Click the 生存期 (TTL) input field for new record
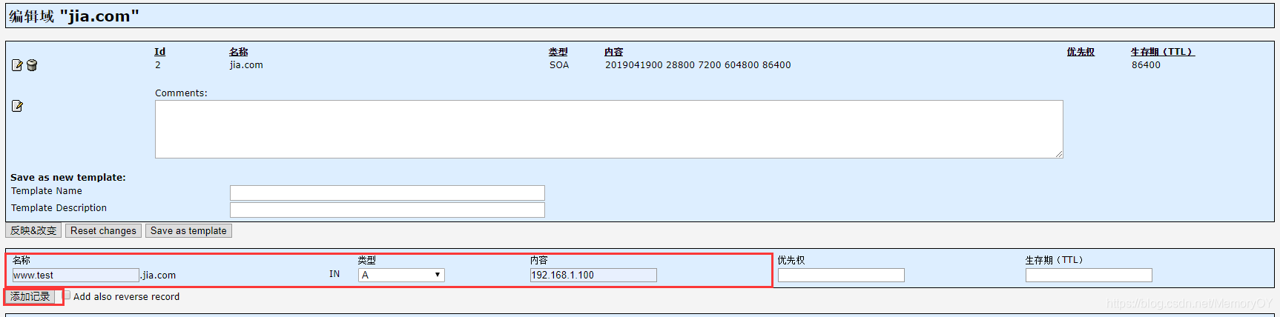 click(1089, 276)
